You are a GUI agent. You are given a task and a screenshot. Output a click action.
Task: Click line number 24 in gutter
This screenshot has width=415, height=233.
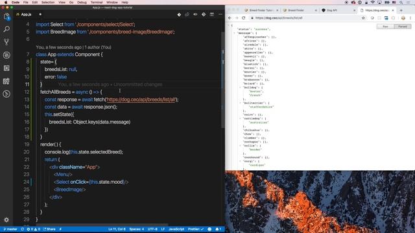26,182
